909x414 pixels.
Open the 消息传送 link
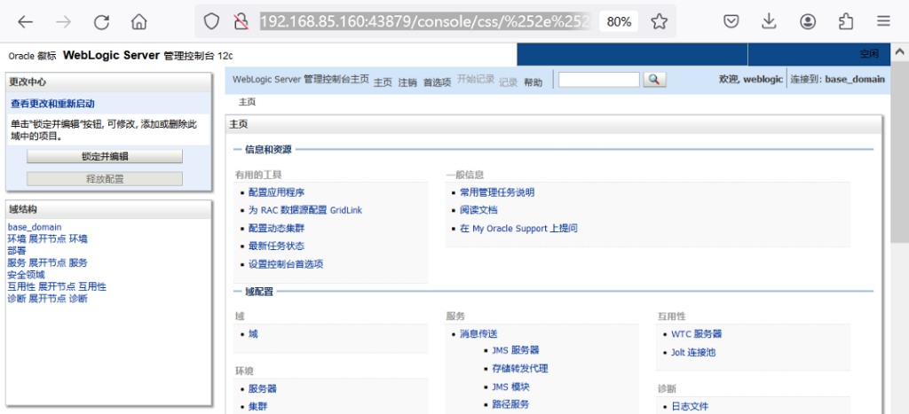(478, 333)
